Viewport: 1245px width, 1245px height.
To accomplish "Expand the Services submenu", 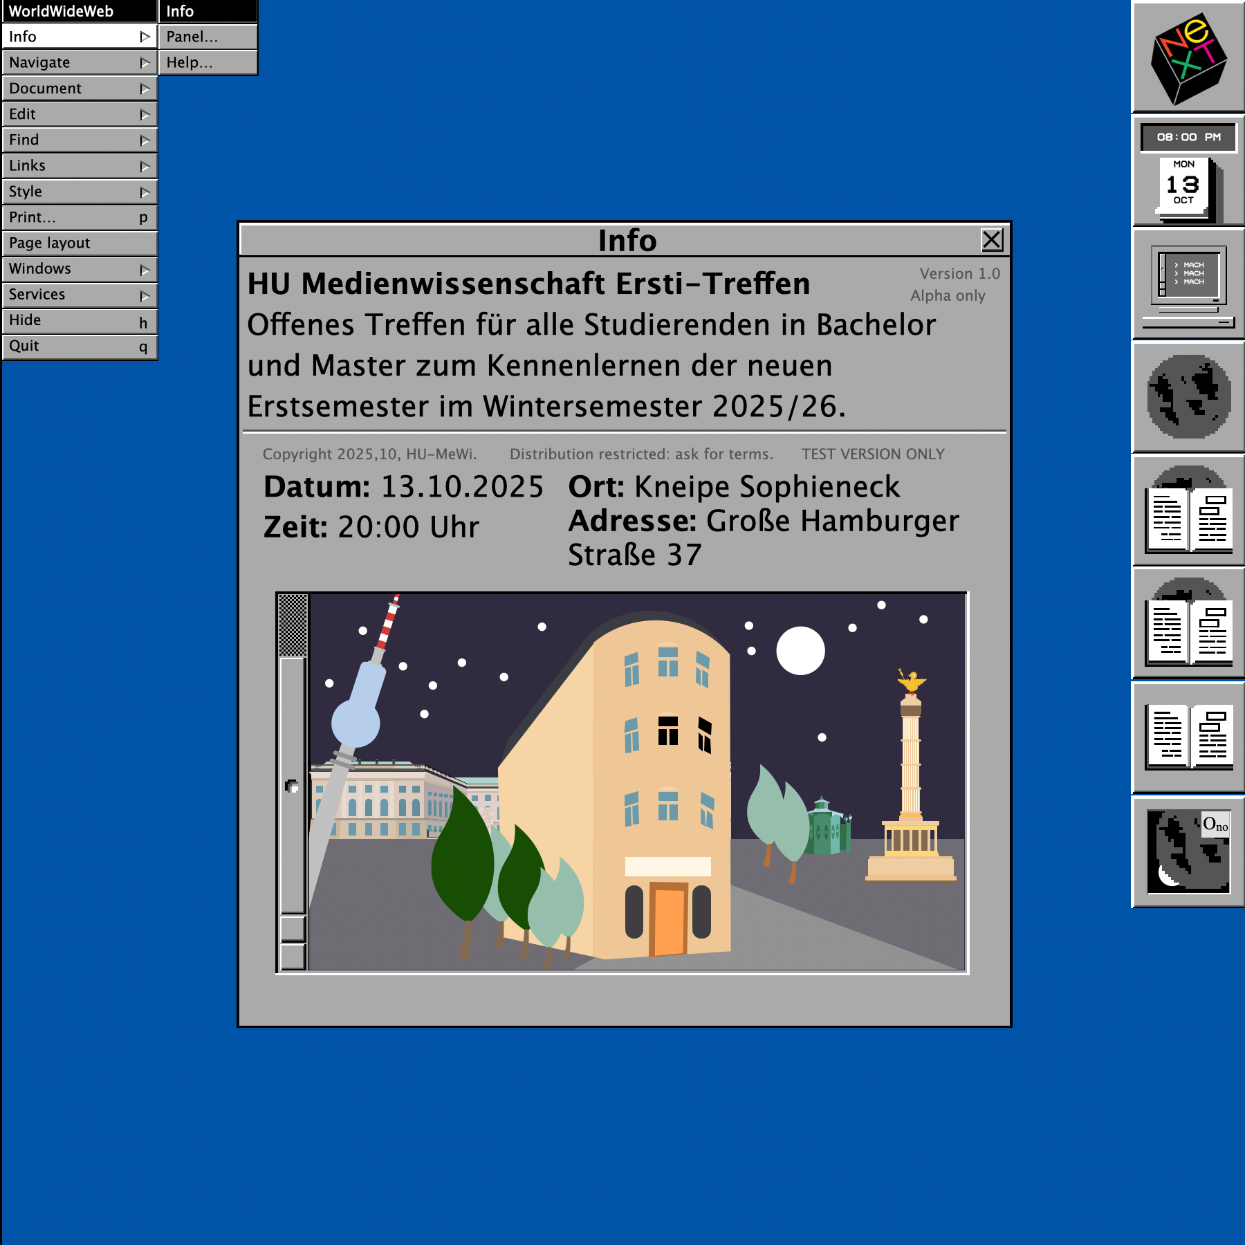I will (80, 295).
